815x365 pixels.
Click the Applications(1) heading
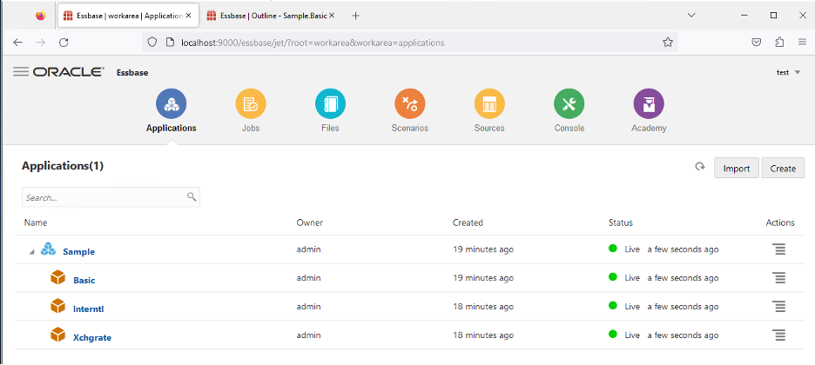(63, 166)
